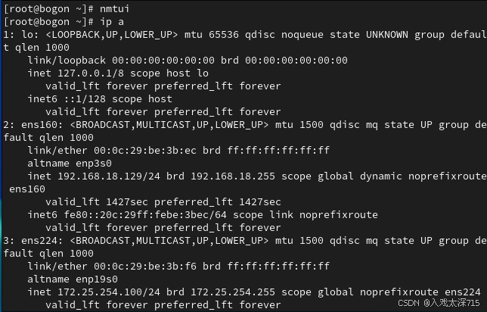Click the mtu 65536 value
Screen dimensions: 487x312
coord(219,34)
